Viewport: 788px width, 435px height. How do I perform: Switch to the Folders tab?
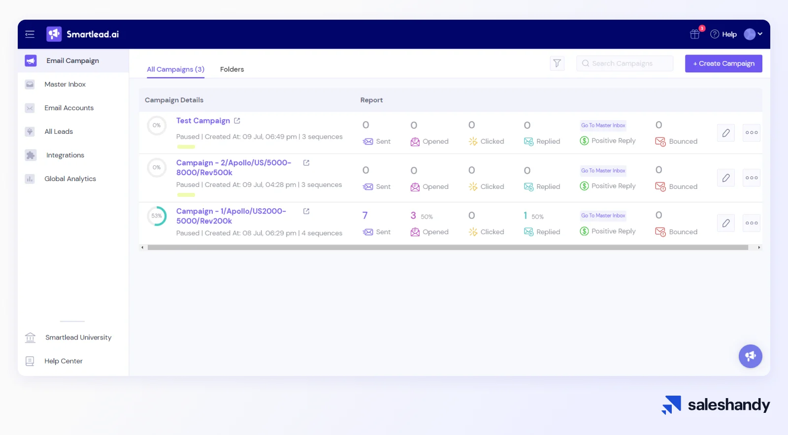coord(232,69)
